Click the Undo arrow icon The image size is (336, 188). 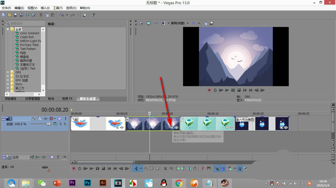click(62, 15)
